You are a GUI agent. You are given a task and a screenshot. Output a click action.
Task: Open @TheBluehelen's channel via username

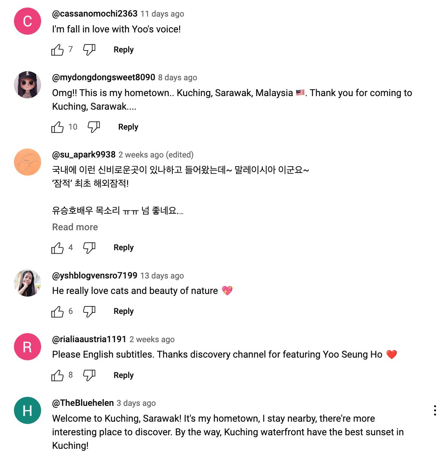pyautogui.click(x=83, y=403)
